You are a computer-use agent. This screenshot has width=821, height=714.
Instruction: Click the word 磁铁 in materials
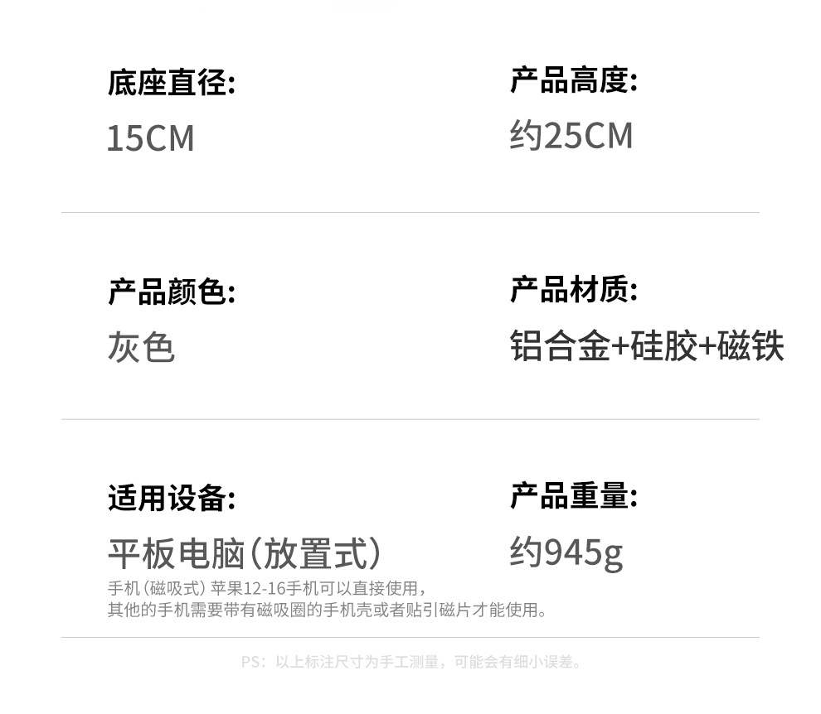[751, 346]
